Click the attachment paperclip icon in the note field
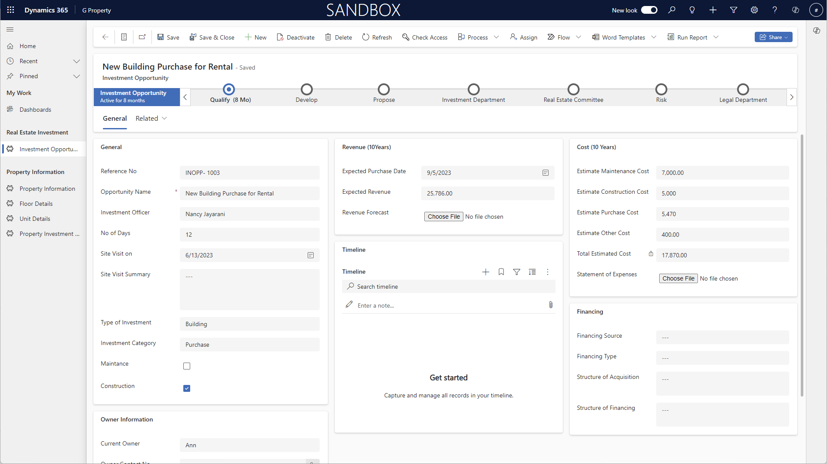 click(x=551, y=305)
